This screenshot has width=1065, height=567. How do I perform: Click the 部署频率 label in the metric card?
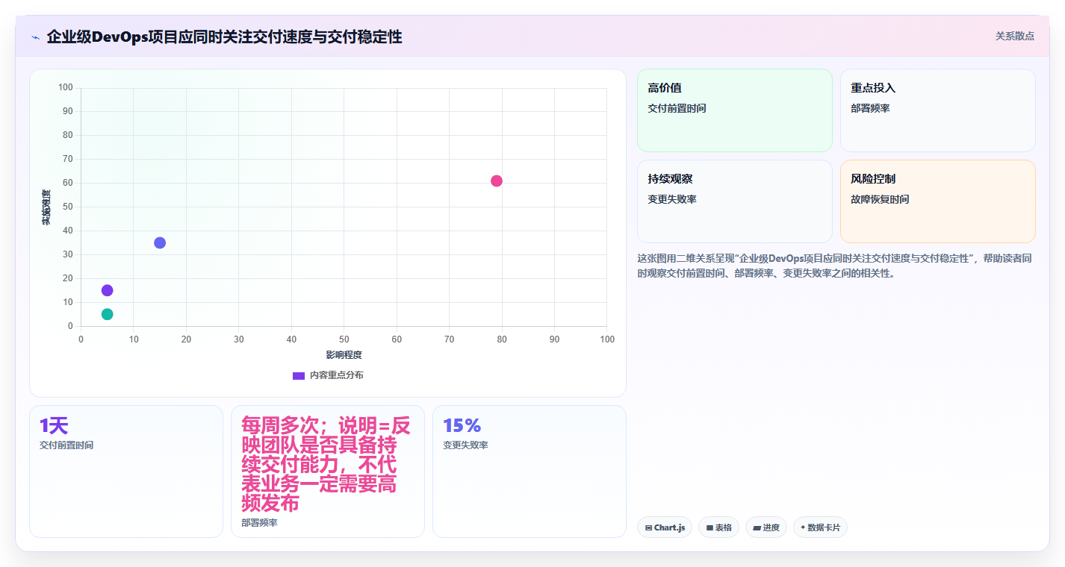(x=259, y=523)
